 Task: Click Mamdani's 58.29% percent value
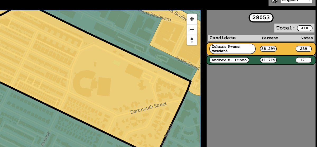268,49
